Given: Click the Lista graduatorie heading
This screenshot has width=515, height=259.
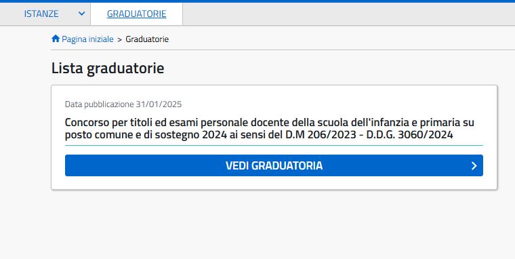Looking at the screenshot, I should (x=108, y=68).
